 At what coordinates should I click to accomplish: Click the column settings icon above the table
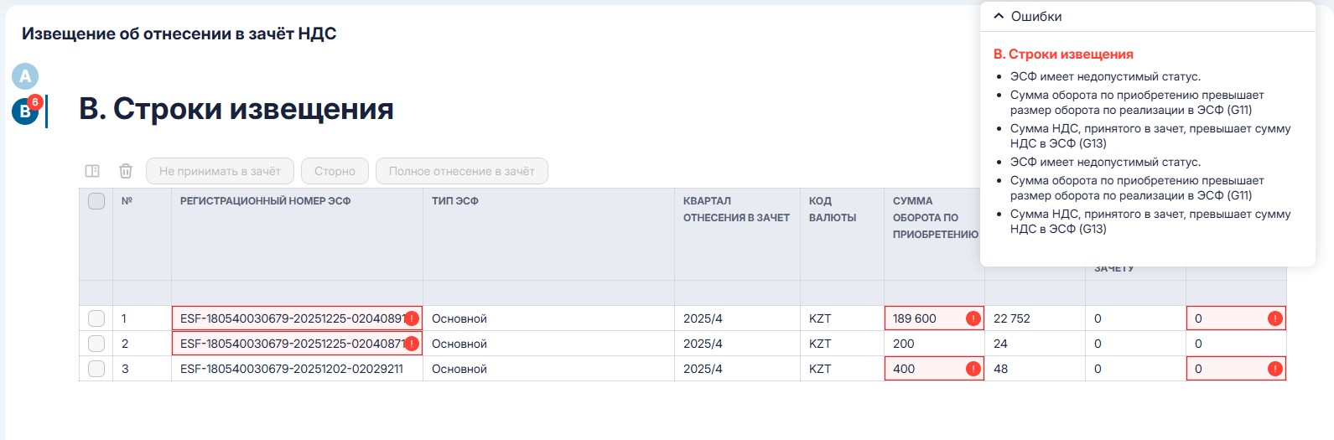pyautogui.click(x=92, y=171)
